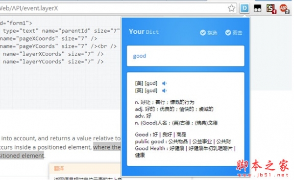Click the 翻译 translation popup header
The height and width of the screenshot is (180, 294).
(x=59, y=169)
